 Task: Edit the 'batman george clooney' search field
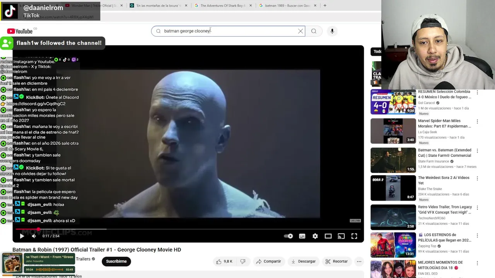click(228, 31)
